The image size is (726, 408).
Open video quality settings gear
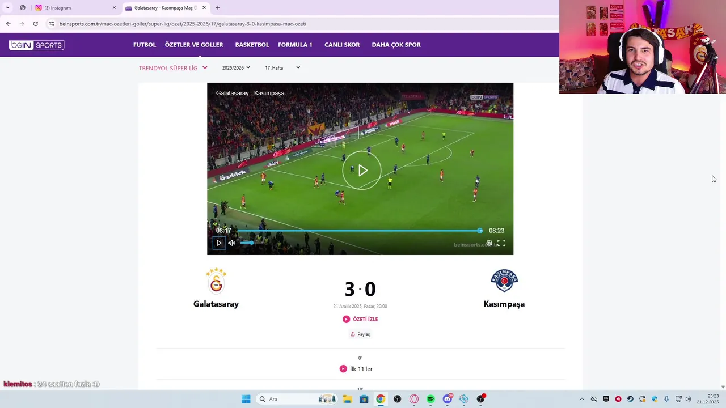point(489,243)
